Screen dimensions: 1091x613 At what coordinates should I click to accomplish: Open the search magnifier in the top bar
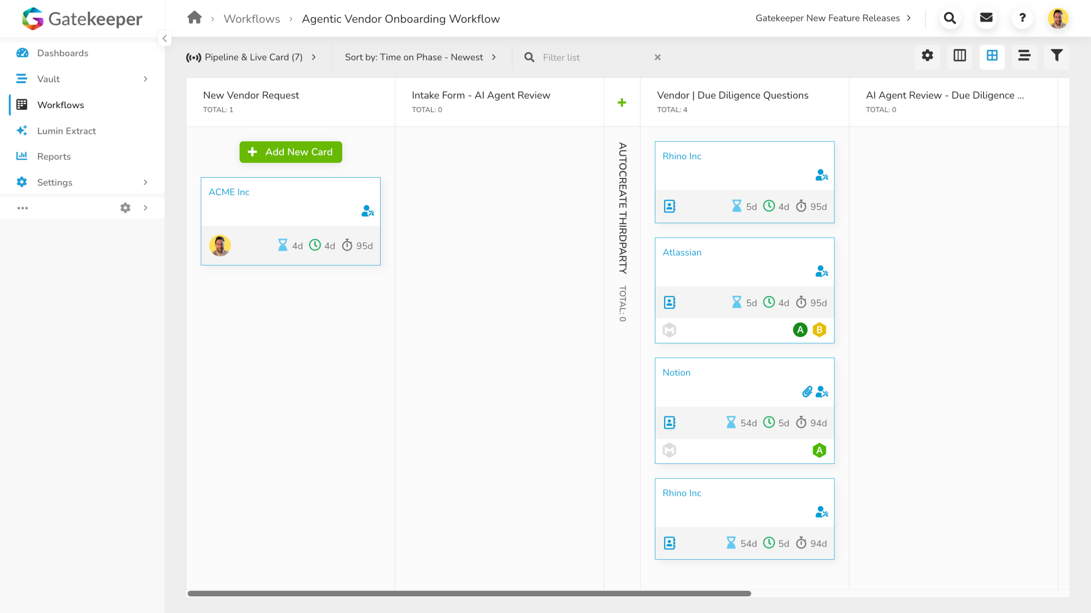[950, 18]
